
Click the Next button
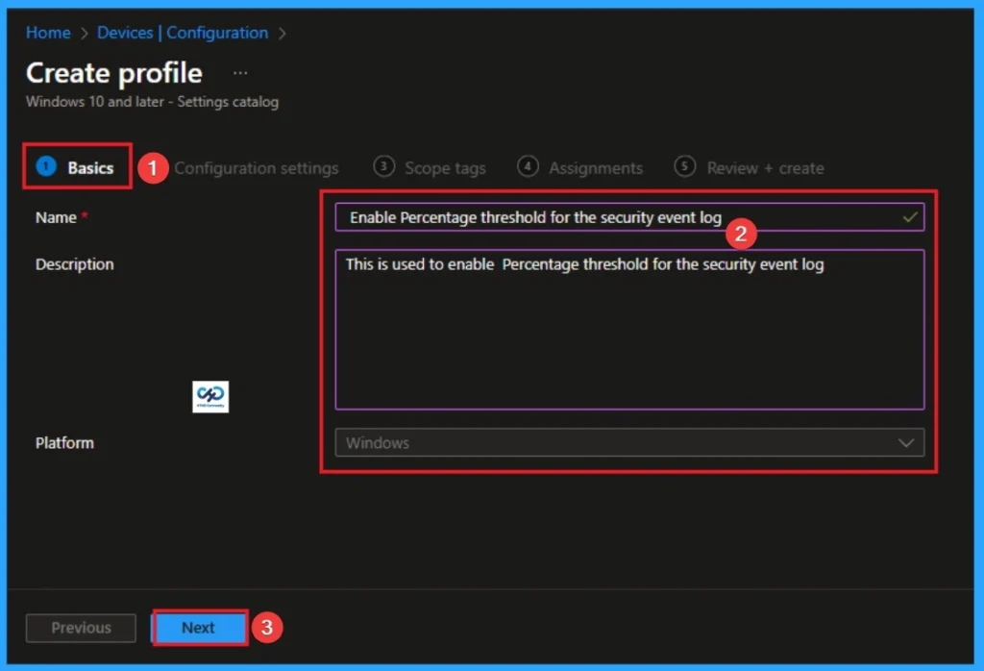[x=198, y=627]
